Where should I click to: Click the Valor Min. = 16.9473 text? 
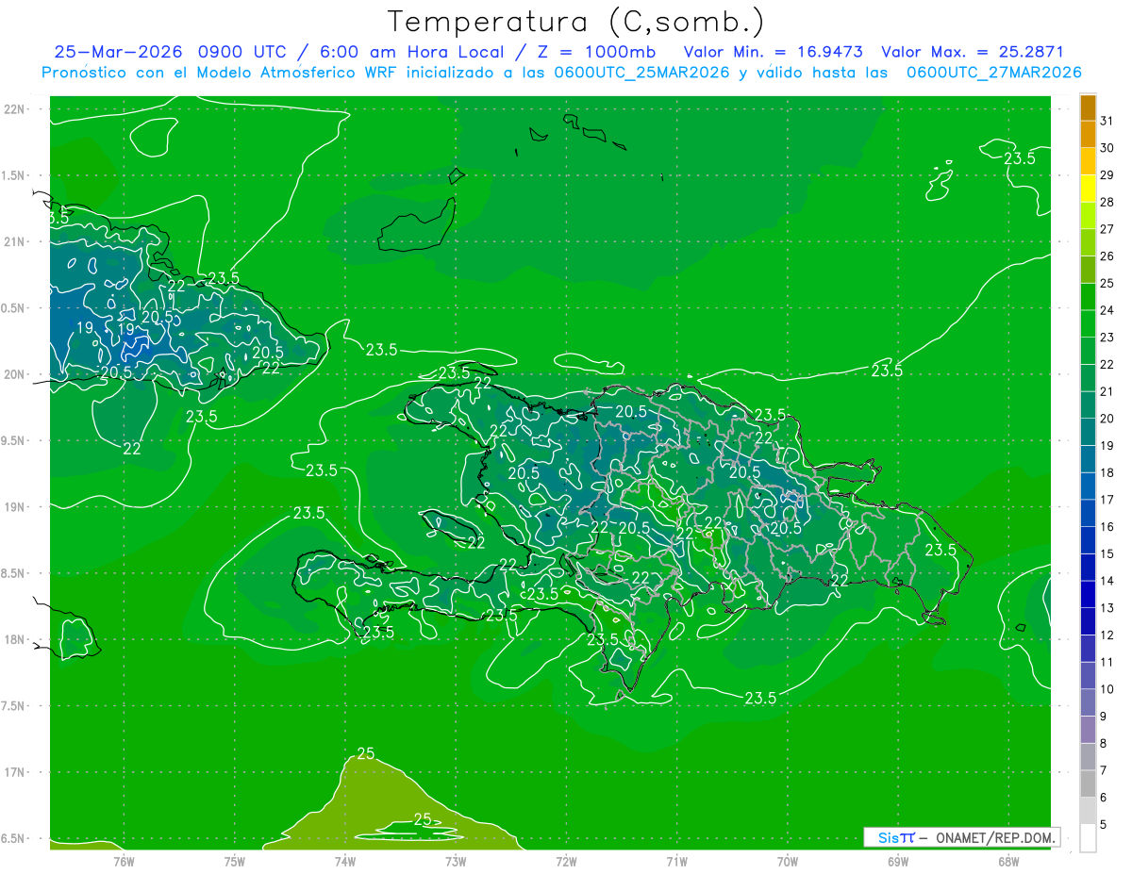pos(774,52)
